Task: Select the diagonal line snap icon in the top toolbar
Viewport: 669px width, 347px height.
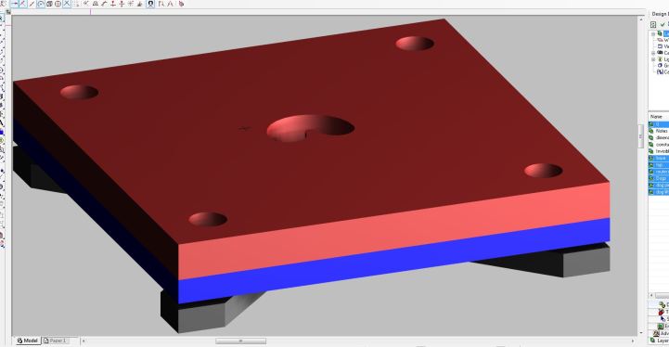Action: pos(32,4)
